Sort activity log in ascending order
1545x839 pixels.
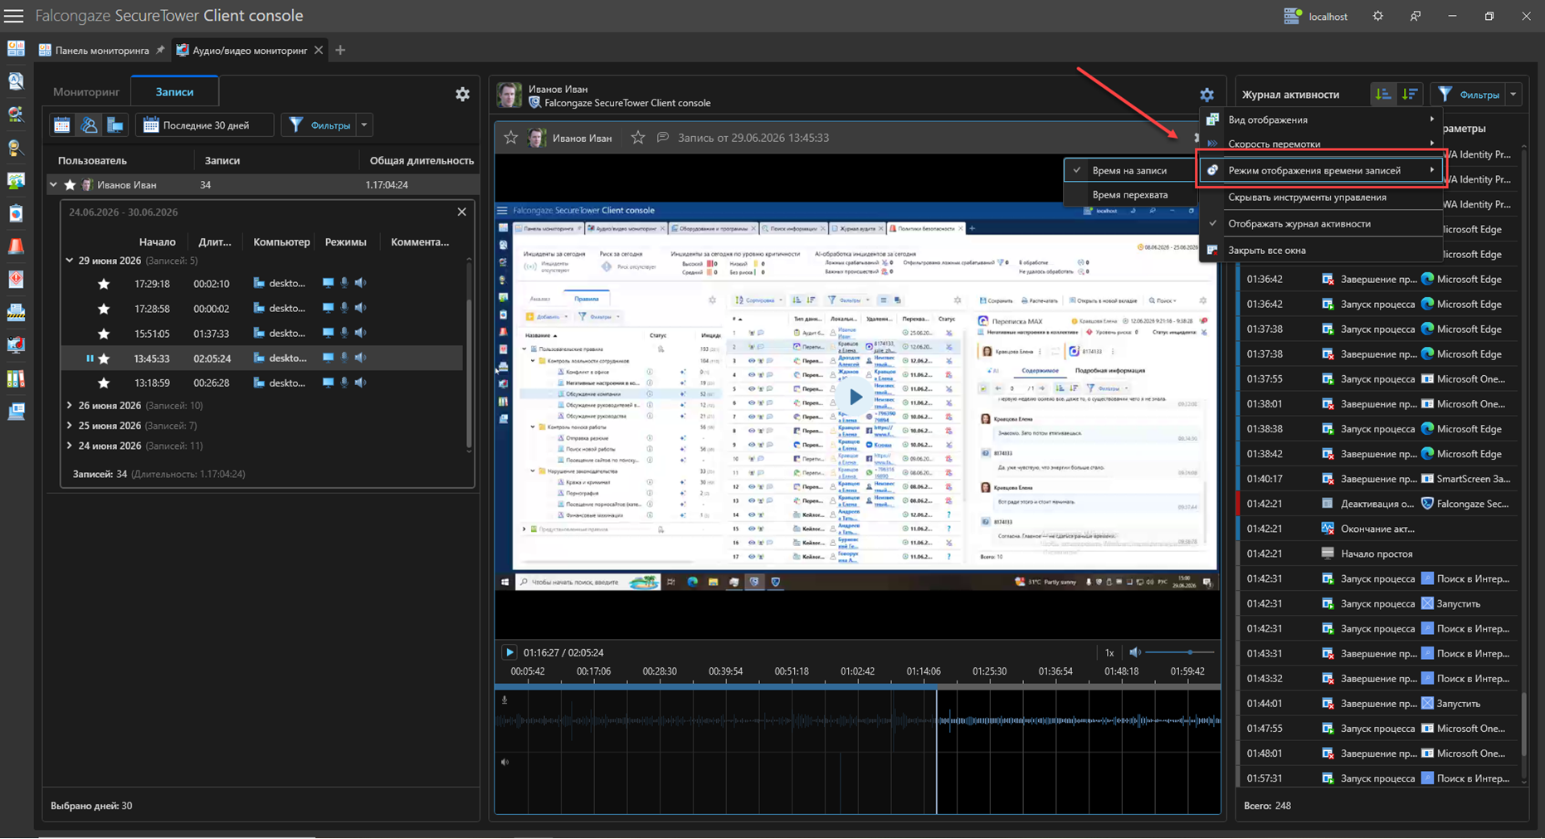[x=1382, y=95]
